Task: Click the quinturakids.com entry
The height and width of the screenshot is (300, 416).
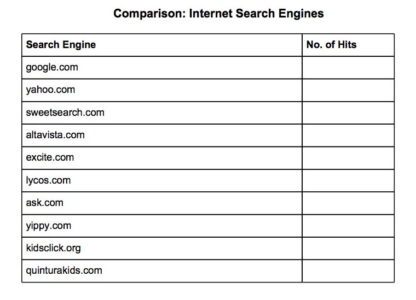Action: [x=63, y=270]
